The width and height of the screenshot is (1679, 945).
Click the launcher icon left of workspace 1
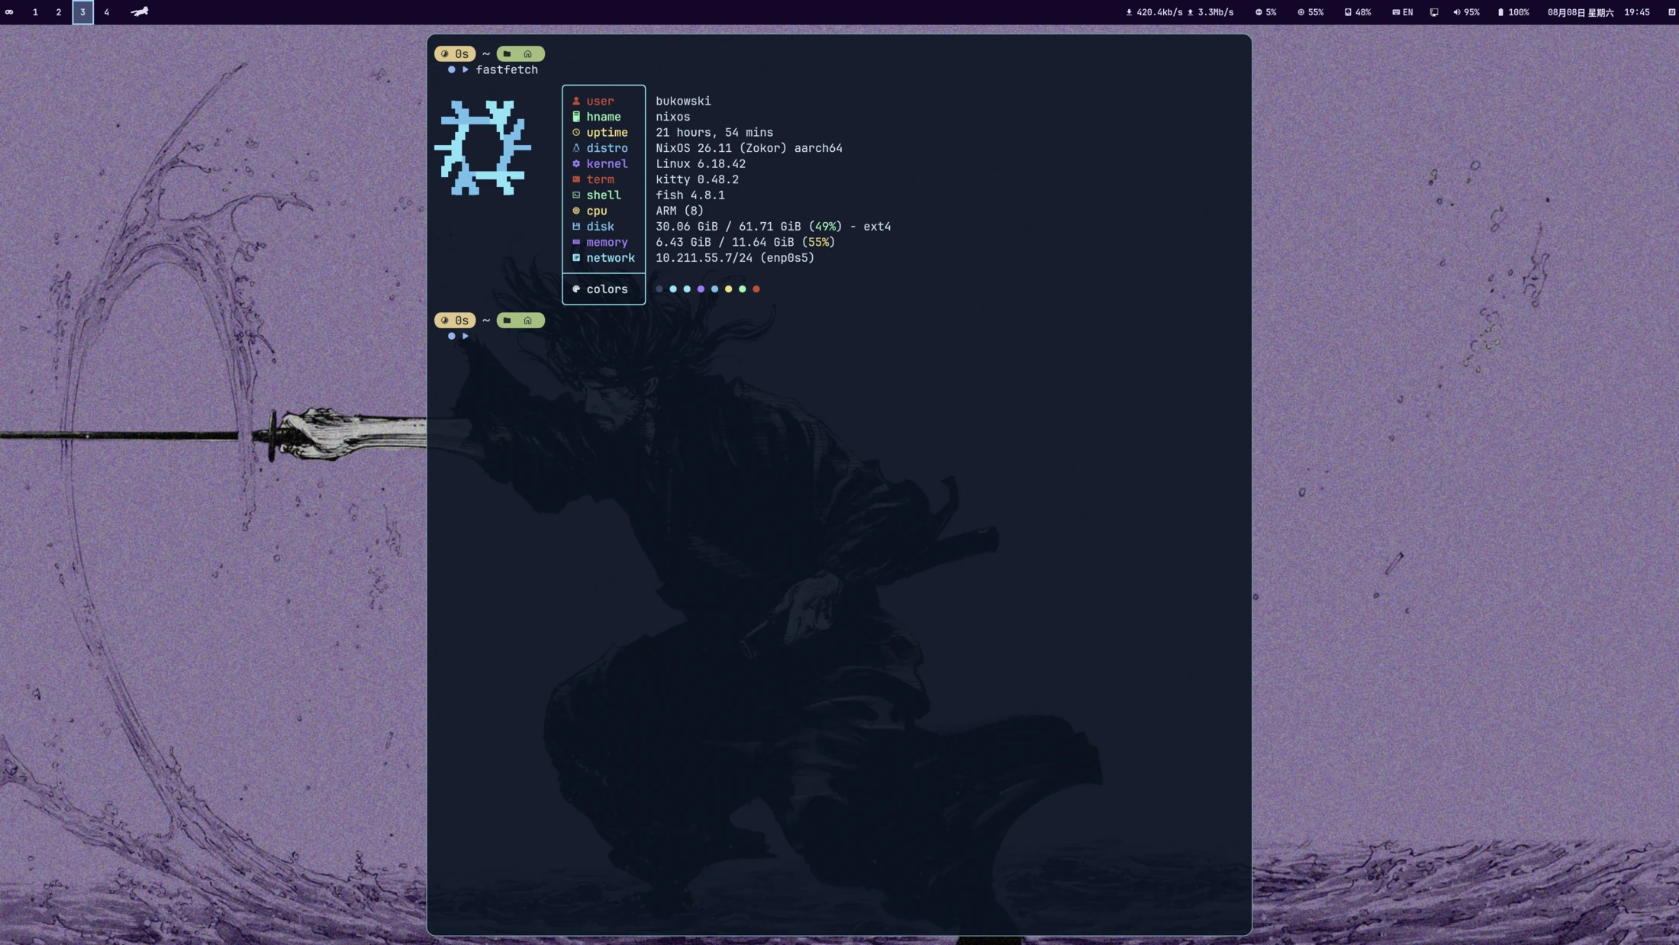(x=9, y=12)
